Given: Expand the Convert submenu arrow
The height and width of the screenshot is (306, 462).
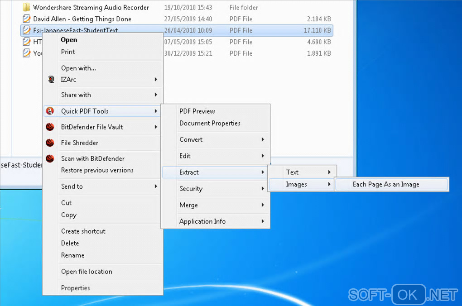Looking at the screenshot, I should [263, 139].
